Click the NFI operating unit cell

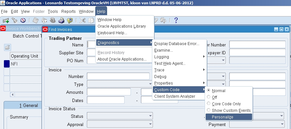(x=26, y=64)
